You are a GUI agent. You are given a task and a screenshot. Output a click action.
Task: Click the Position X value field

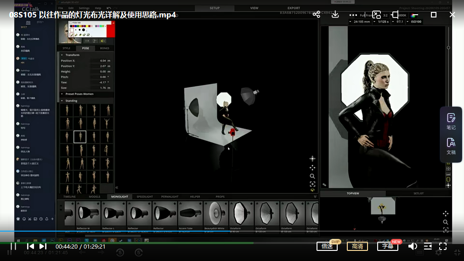click(x=101, y=61)
